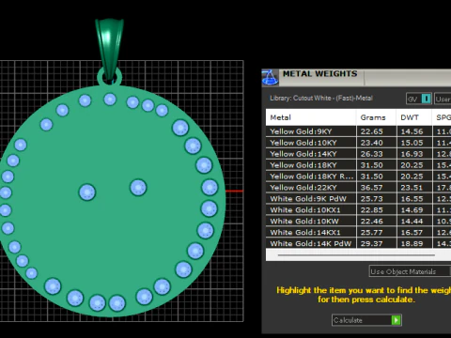Click the Metal column header
This screenshot has height=338, width=451.
click(x=311, y=117)
